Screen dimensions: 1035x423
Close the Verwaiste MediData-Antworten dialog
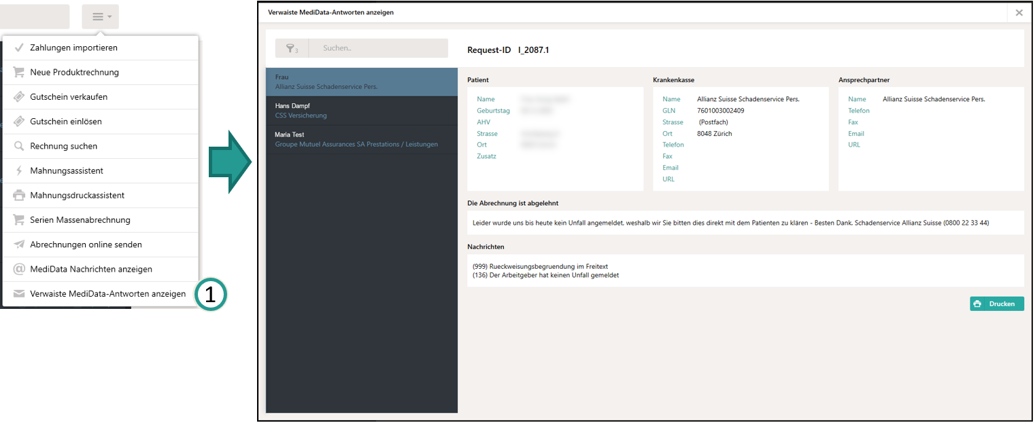(1019, 12)
